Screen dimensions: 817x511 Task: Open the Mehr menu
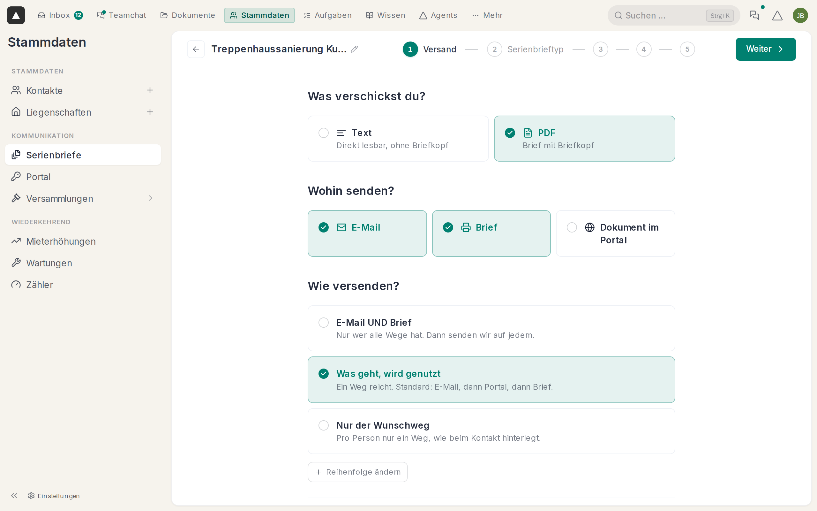[x=487, y=15]
